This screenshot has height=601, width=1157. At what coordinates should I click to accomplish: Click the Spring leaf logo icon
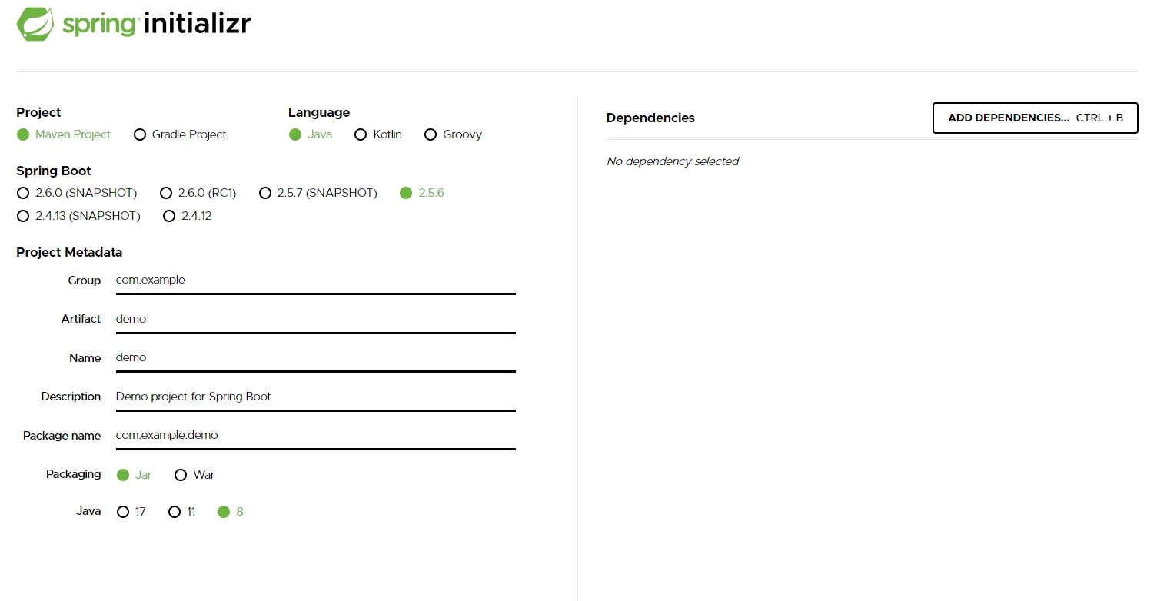35,24
